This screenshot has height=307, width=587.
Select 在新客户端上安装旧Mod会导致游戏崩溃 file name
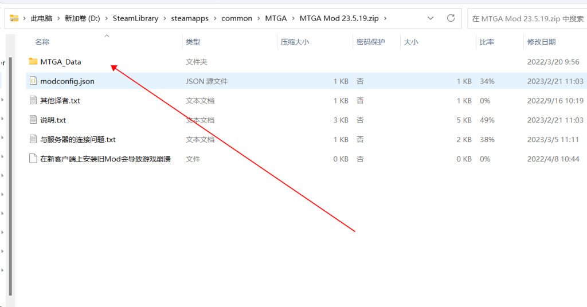click(x=105, y=159)
